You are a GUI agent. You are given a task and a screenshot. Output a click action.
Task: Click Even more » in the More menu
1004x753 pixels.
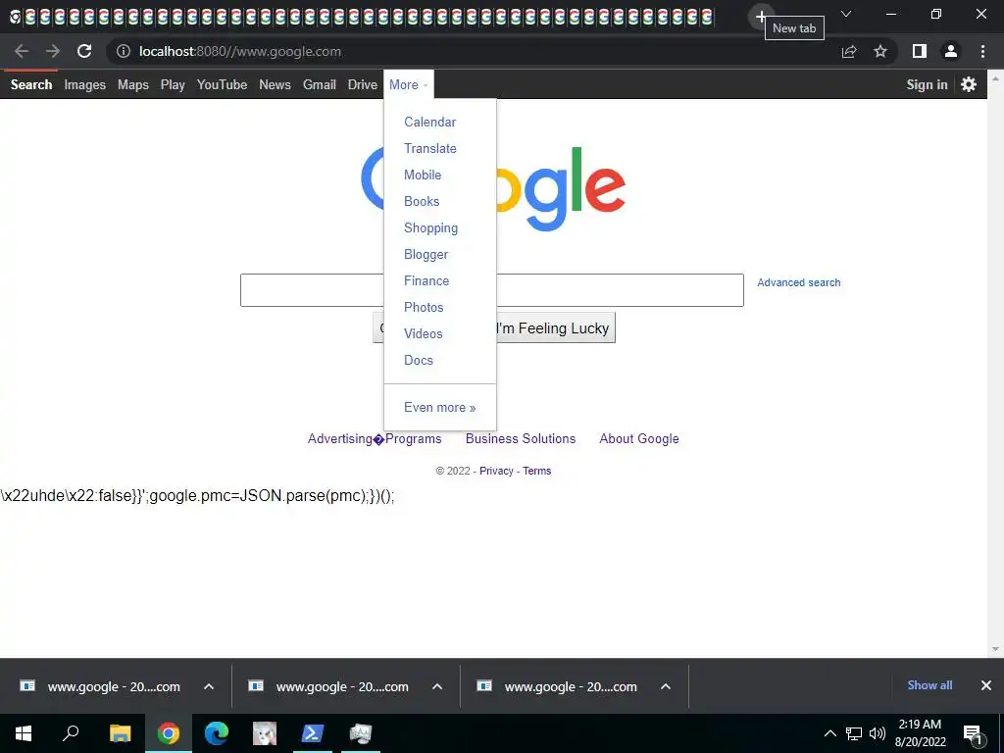[440, 407]
